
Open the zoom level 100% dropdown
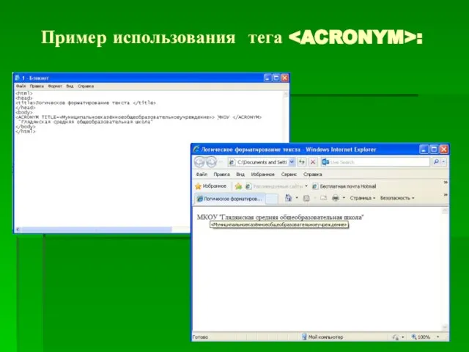tap(438, 337)
